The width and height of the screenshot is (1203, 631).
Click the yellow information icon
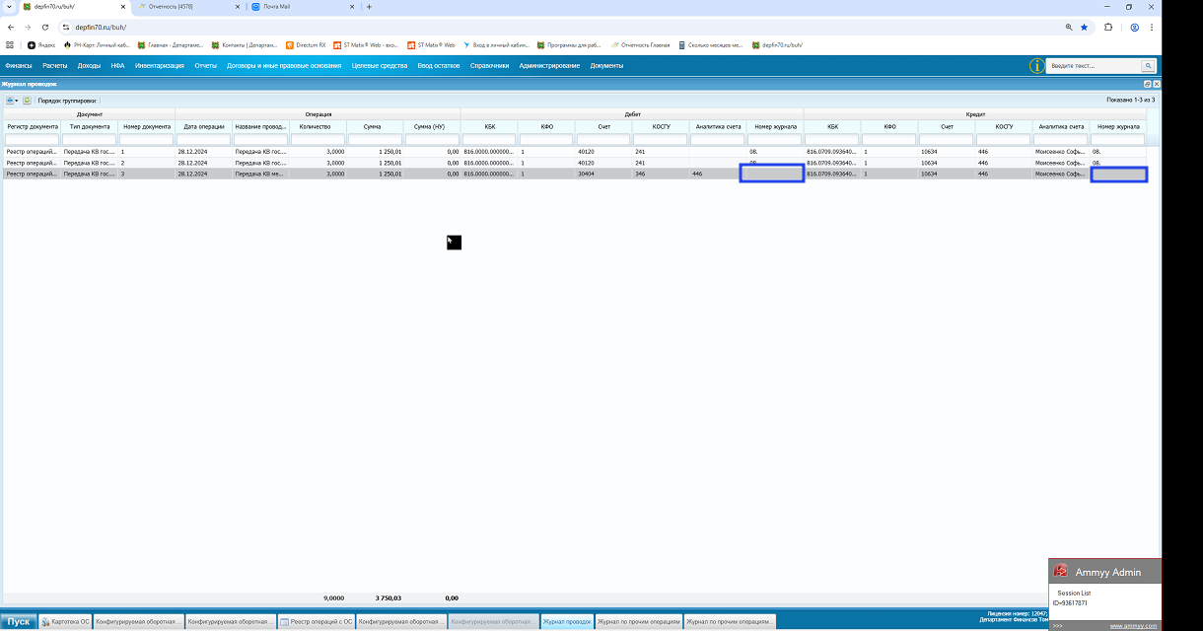(1036, 66)
